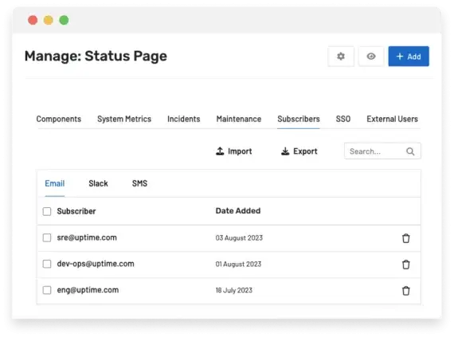Image resolution: width=454 pixels, height=337 pixels.
Task: Check the box for sre@uptime.com
Action: pos(47,237)
